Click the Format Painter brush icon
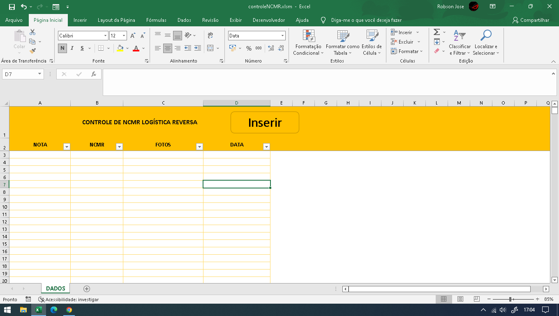The width and height of the screenshot is (559, 316). (x=32, y=51)
